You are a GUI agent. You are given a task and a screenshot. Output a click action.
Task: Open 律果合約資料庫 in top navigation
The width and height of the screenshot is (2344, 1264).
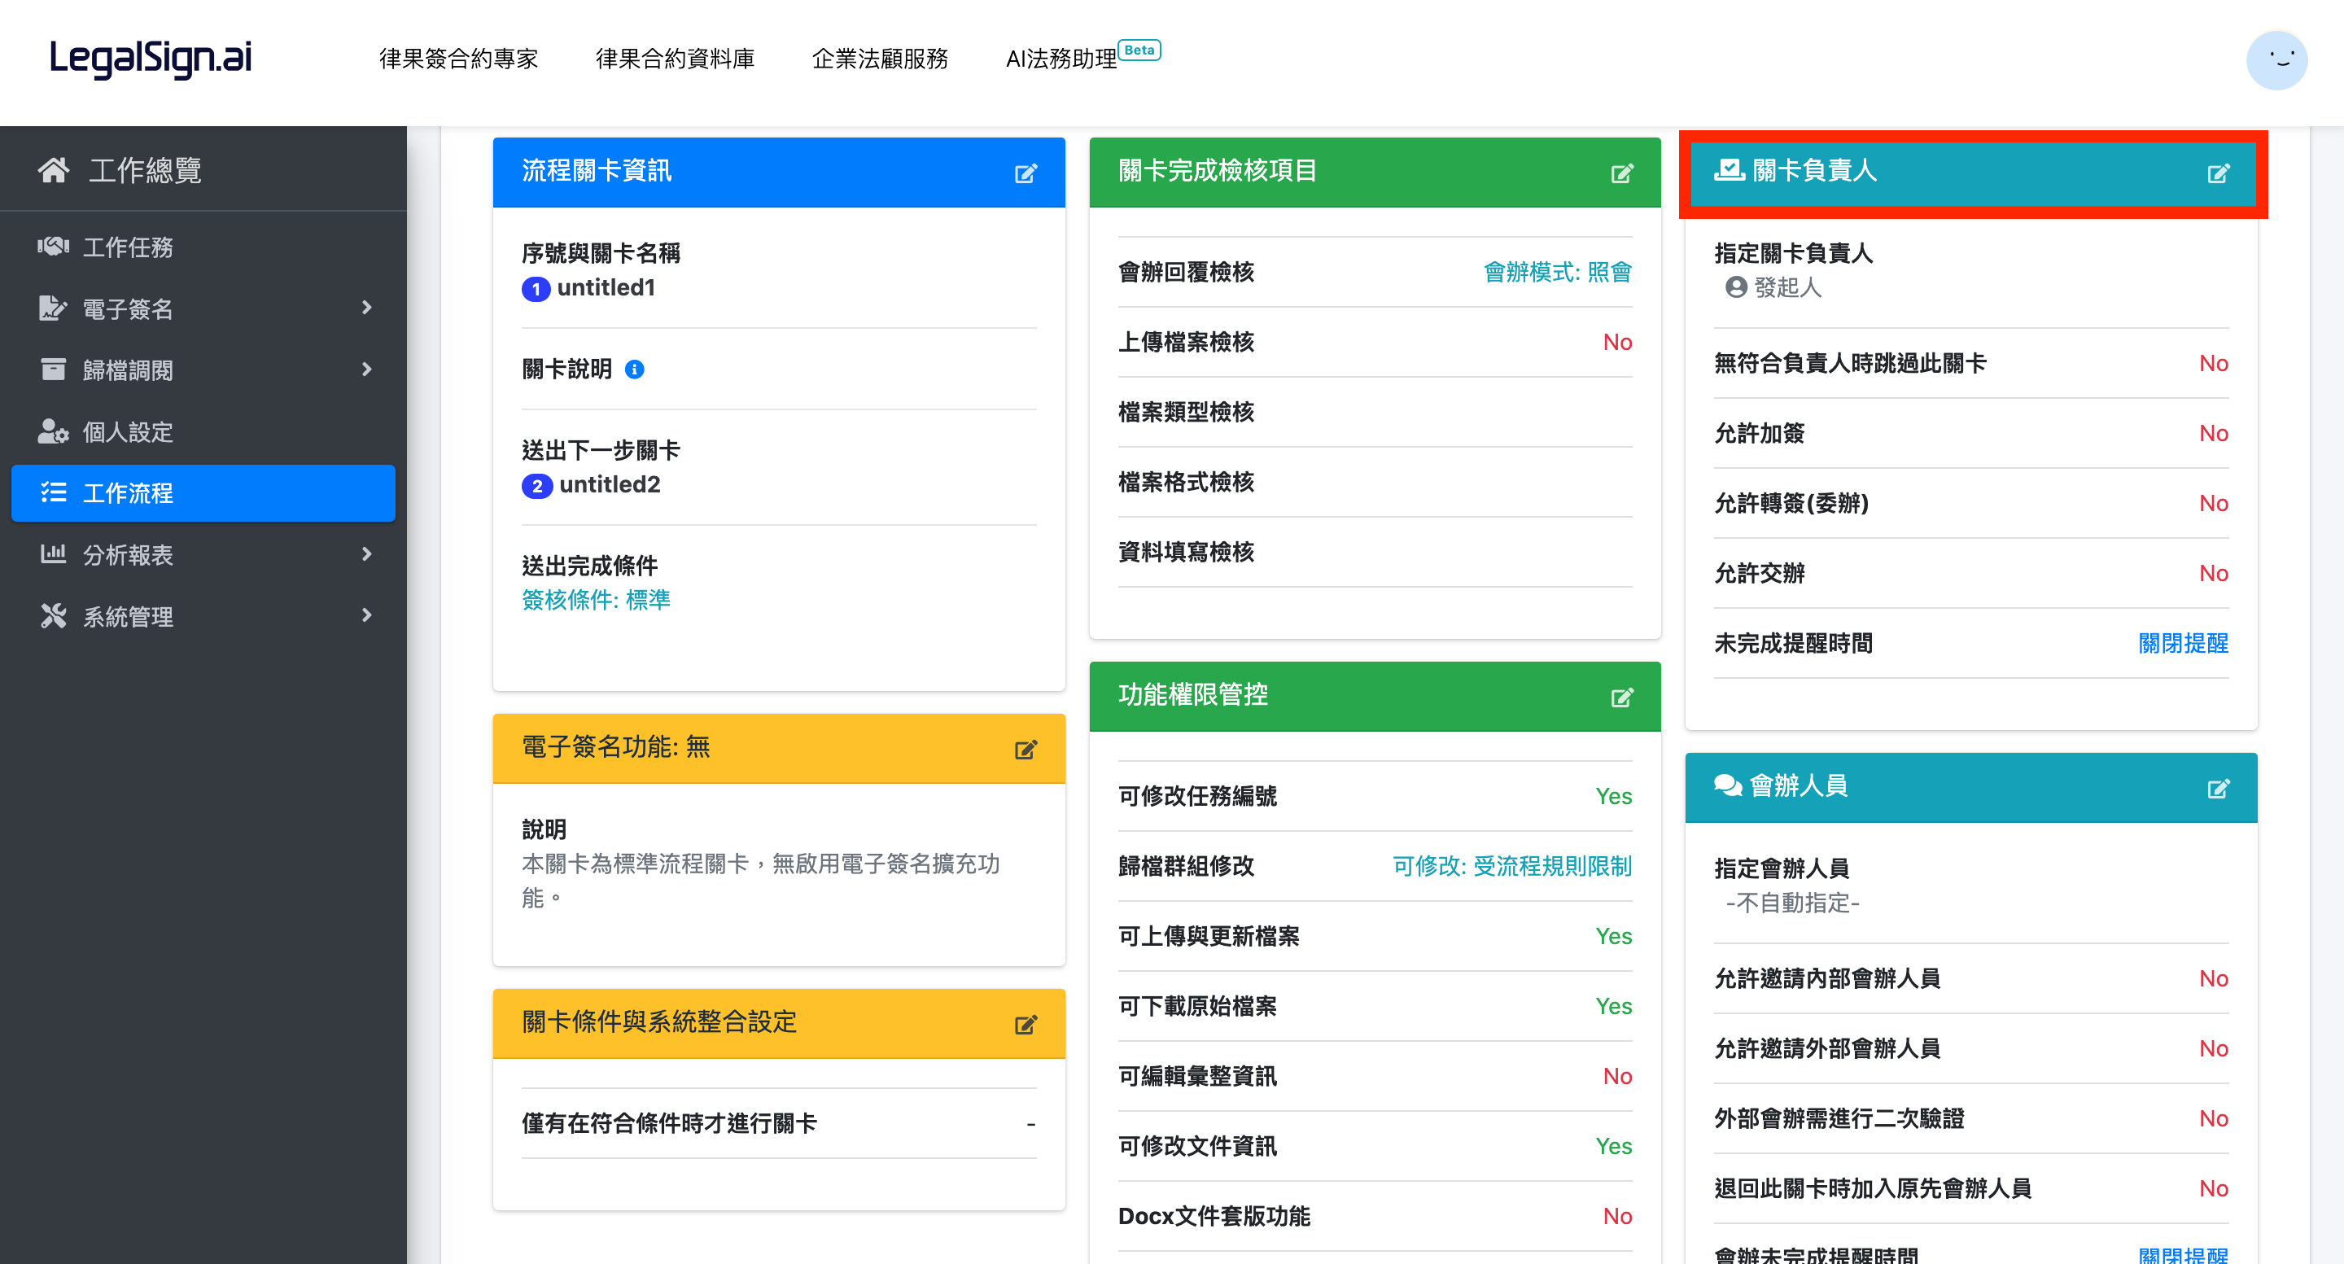tap(676, 59)
